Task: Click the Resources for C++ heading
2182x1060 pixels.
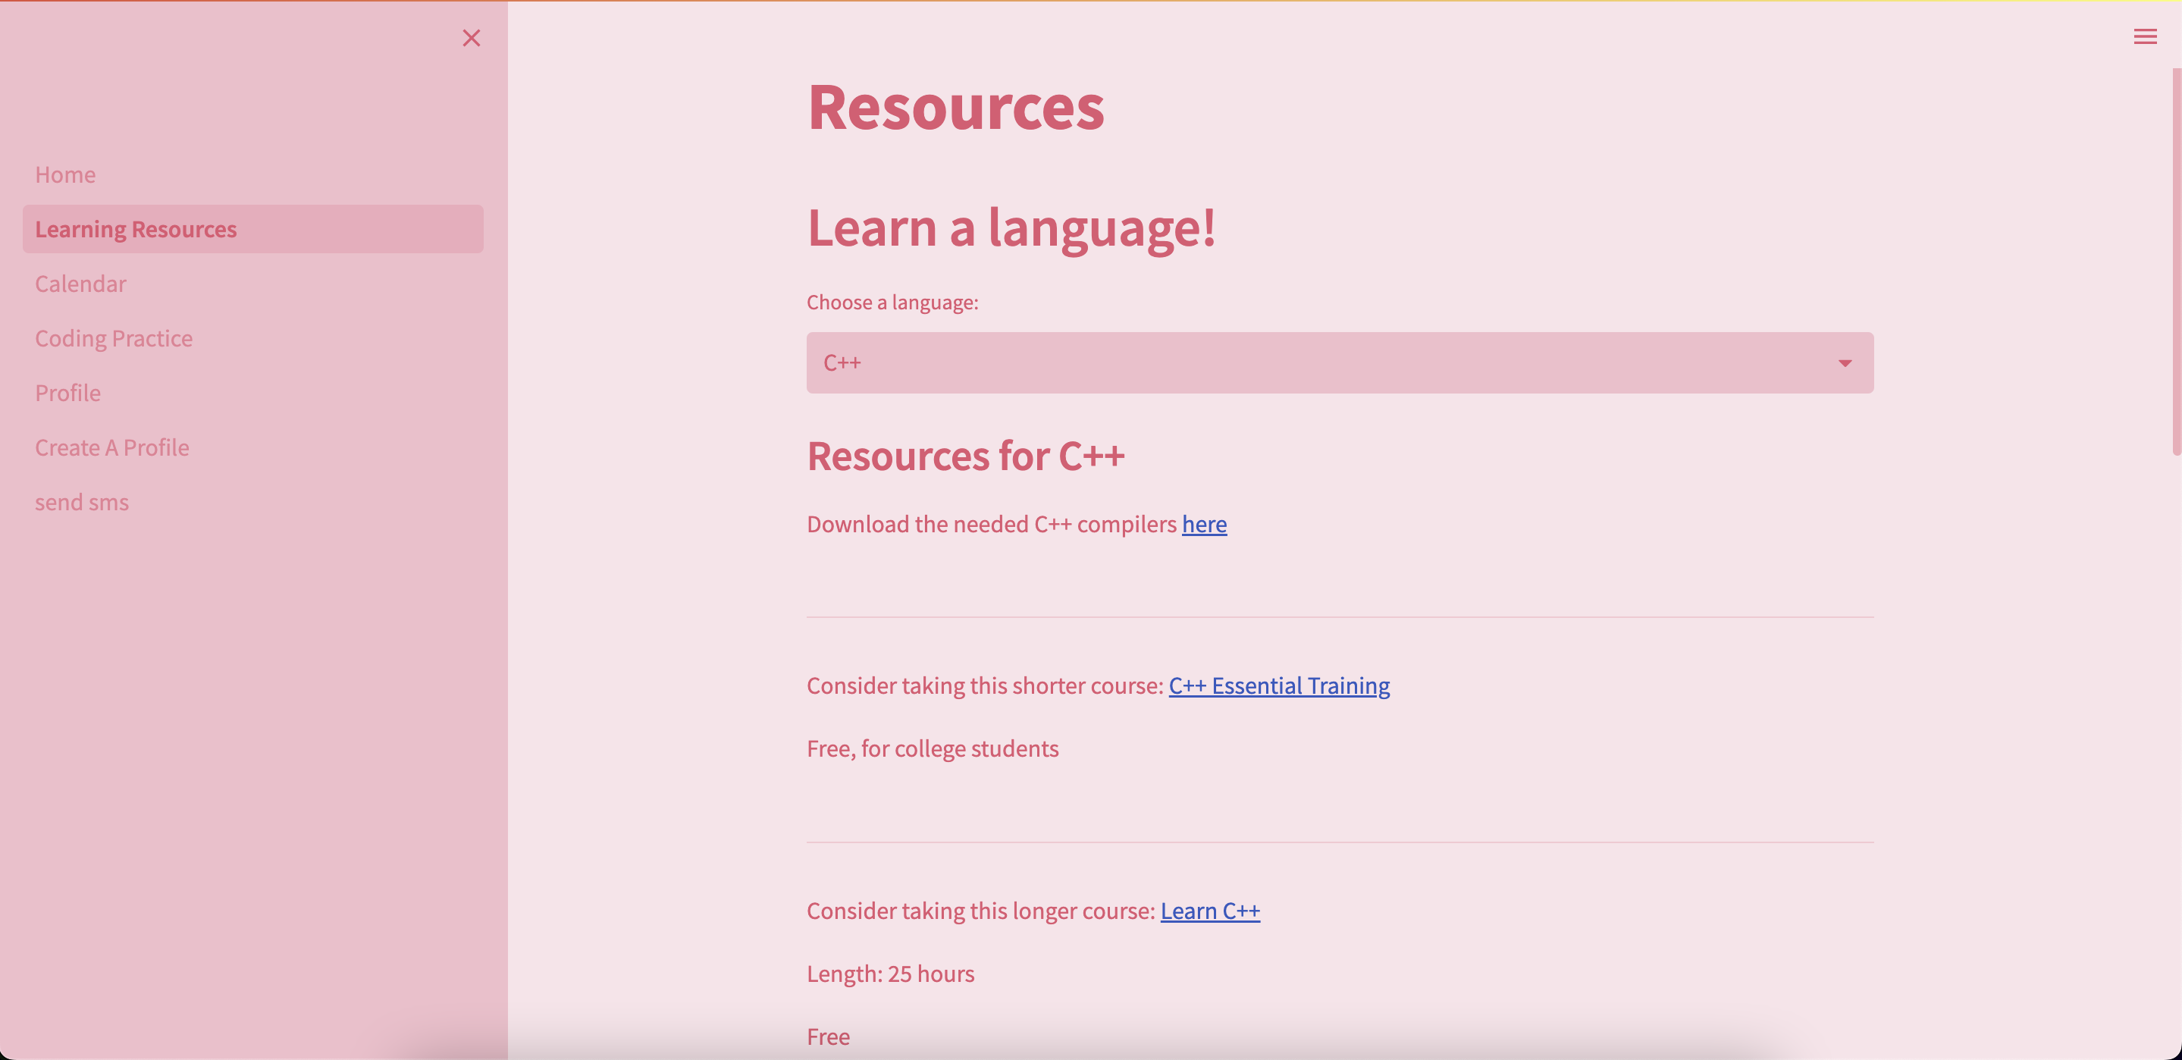Action: tap(965, 456)
